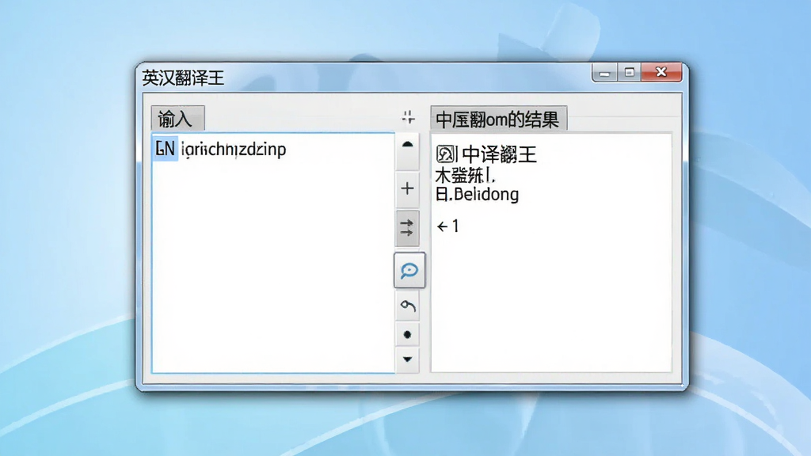811x456 pixels.
Task: Maximize the 英汉翻译王 window
Action: pos(630,73)
